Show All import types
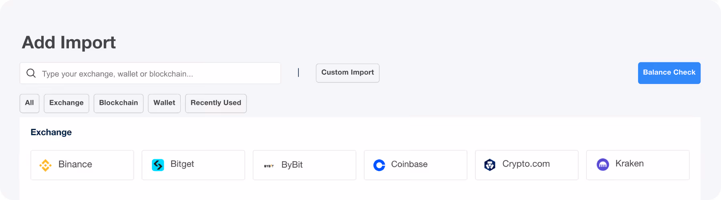Screen dimensions: 721x200 [29, 103]
